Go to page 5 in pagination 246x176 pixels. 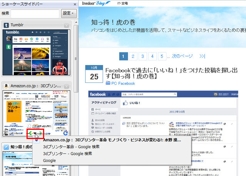162,56
